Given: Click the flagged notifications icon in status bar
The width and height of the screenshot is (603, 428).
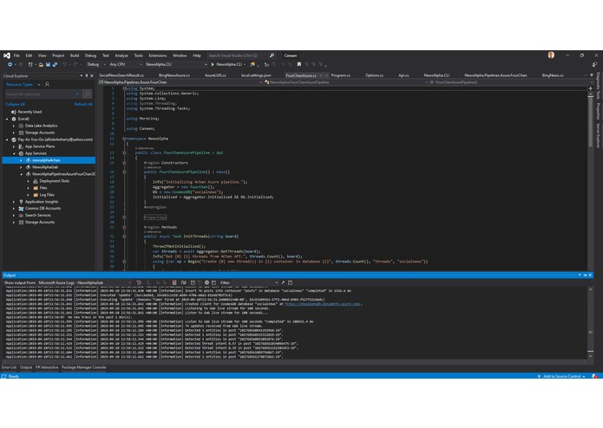Looking at the screenshot, I should [594, 376].
